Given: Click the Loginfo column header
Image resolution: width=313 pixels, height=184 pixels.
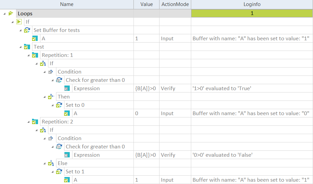Looking at the screenshot, I should coord(252,4).
